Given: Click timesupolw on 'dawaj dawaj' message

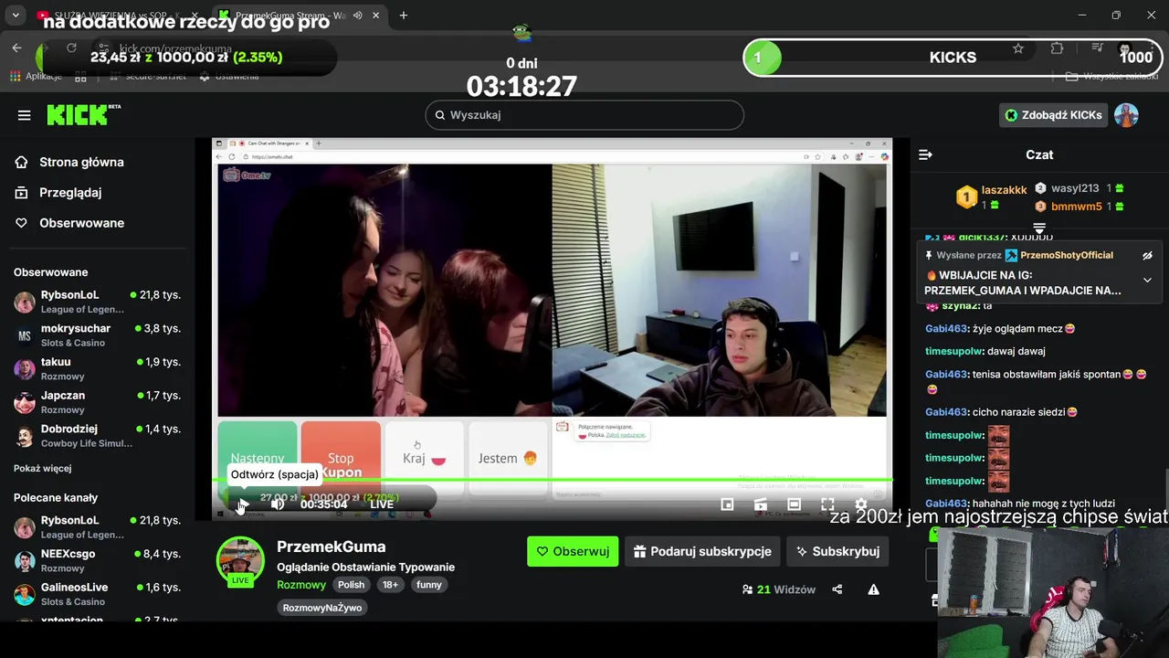Looking at the screenshot, I should click(x=953, y=351).
